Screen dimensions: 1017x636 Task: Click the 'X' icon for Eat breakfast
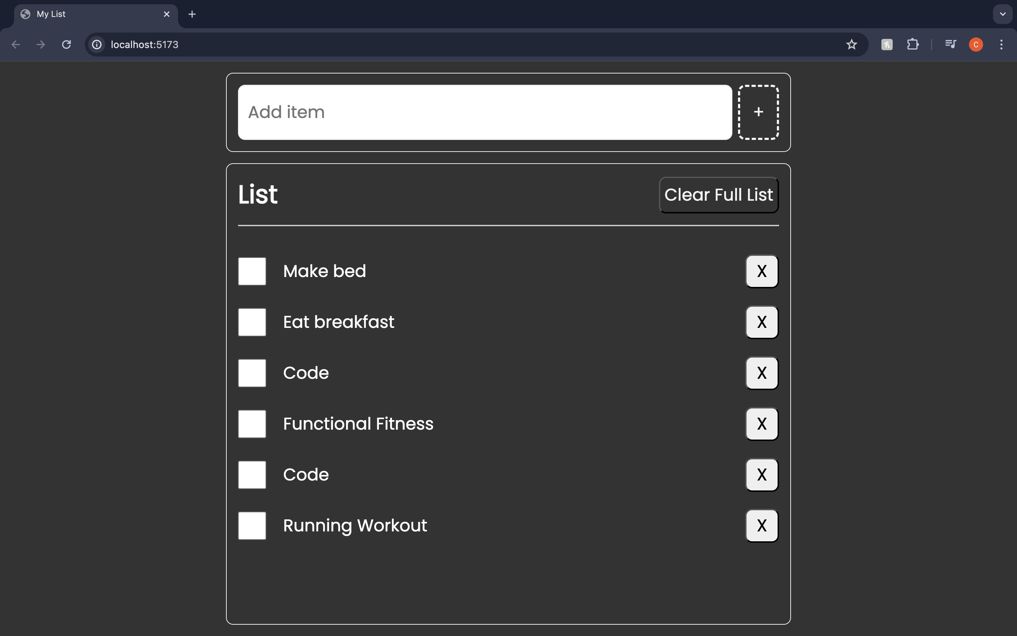point(761,322)
